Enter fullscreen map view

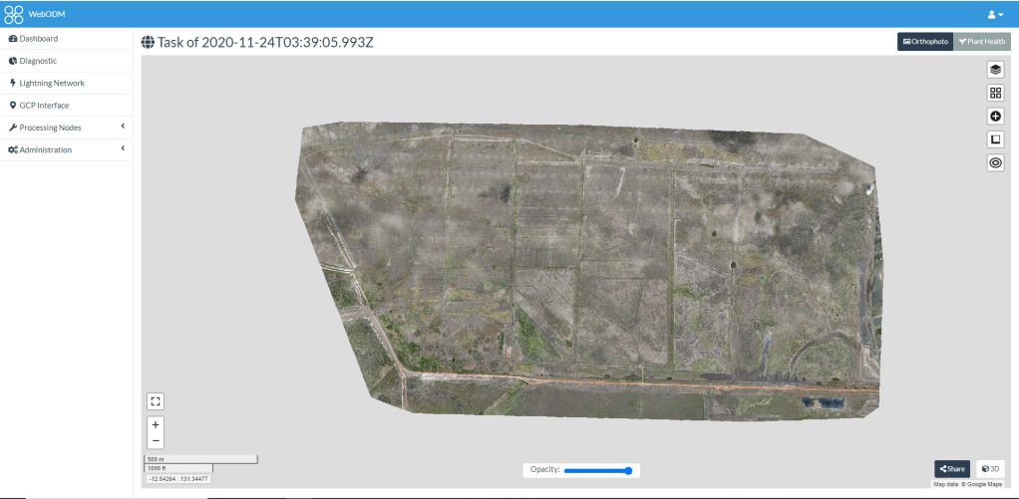pyautogui.click(x=156, y=401)
